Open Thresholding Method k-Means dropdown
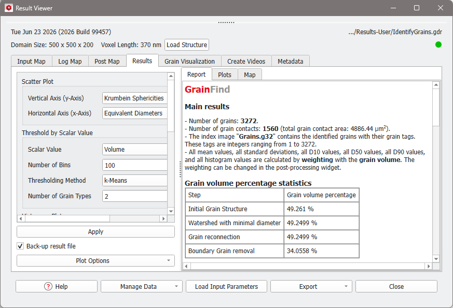The height and width of the screenshot is (308, 453). tap(134, 180)
